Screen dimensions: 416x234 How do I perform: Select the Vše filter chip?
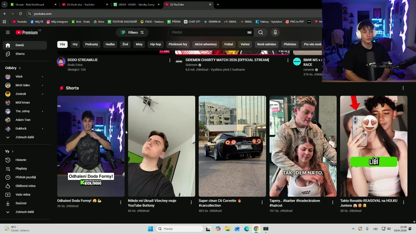point(62,44)
